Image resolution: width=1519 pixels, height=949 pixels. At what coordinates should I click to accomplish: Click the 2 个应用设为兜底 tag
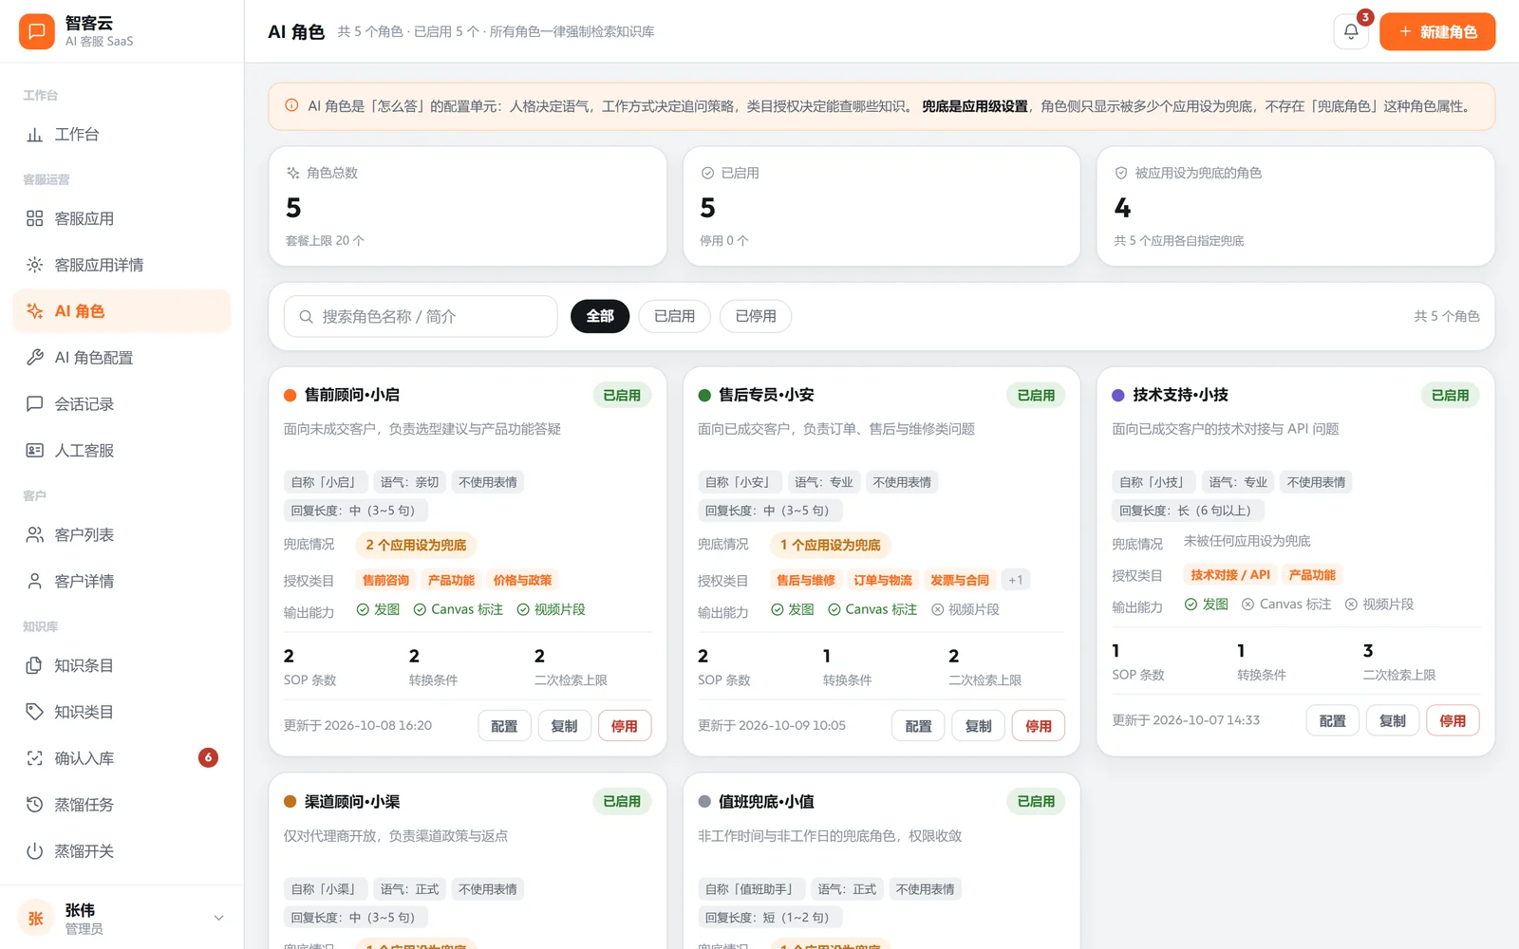pos(416,545)
